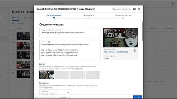Image resolution: width=177 pixels, height=99 pixels.
Task: Open the youtu.be video link
Action: click(x=116, y=52)
